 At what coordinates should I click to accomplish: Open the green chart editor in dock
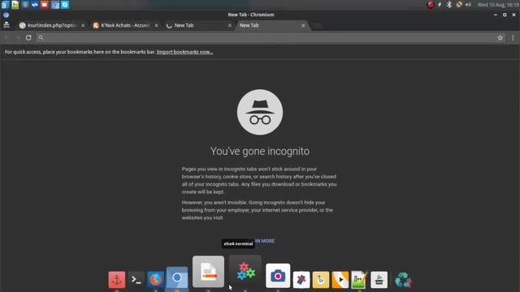(x=359, y=280)
